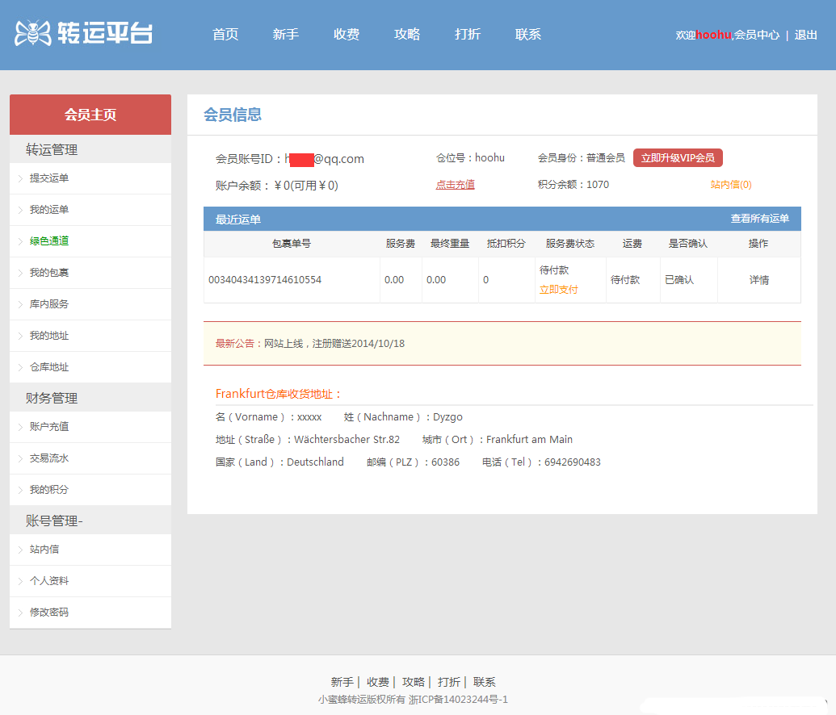Open the 会员主页 sidebar header
This screenshot has height=715, width=836.
pos(90,115)
